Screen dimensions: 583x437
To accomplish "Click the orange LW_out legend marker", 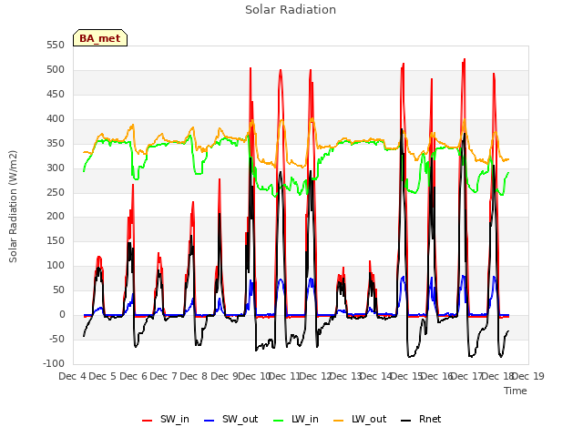I will click(339, 421).
